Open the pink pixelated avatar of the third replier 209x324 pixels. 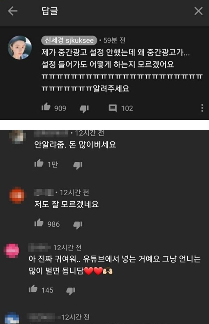point(12,251)
